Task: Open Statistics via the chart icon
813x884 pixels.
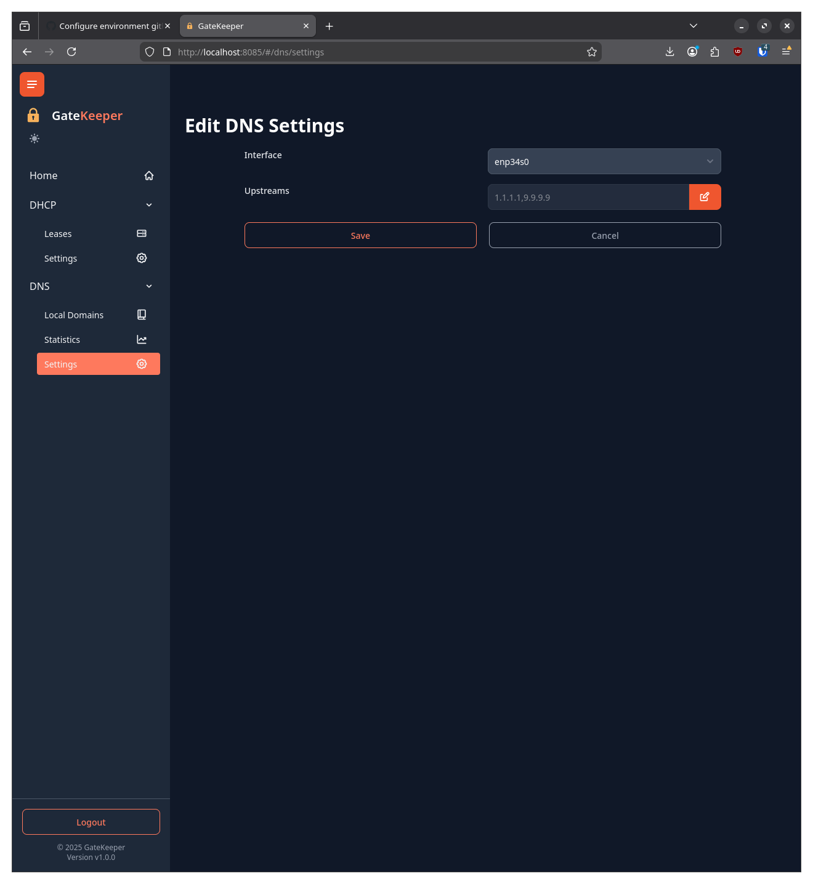Action: [141, 339]
